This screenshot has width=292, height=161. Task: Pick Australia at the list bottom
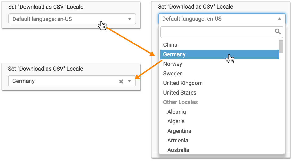click(x=178, y=150)
